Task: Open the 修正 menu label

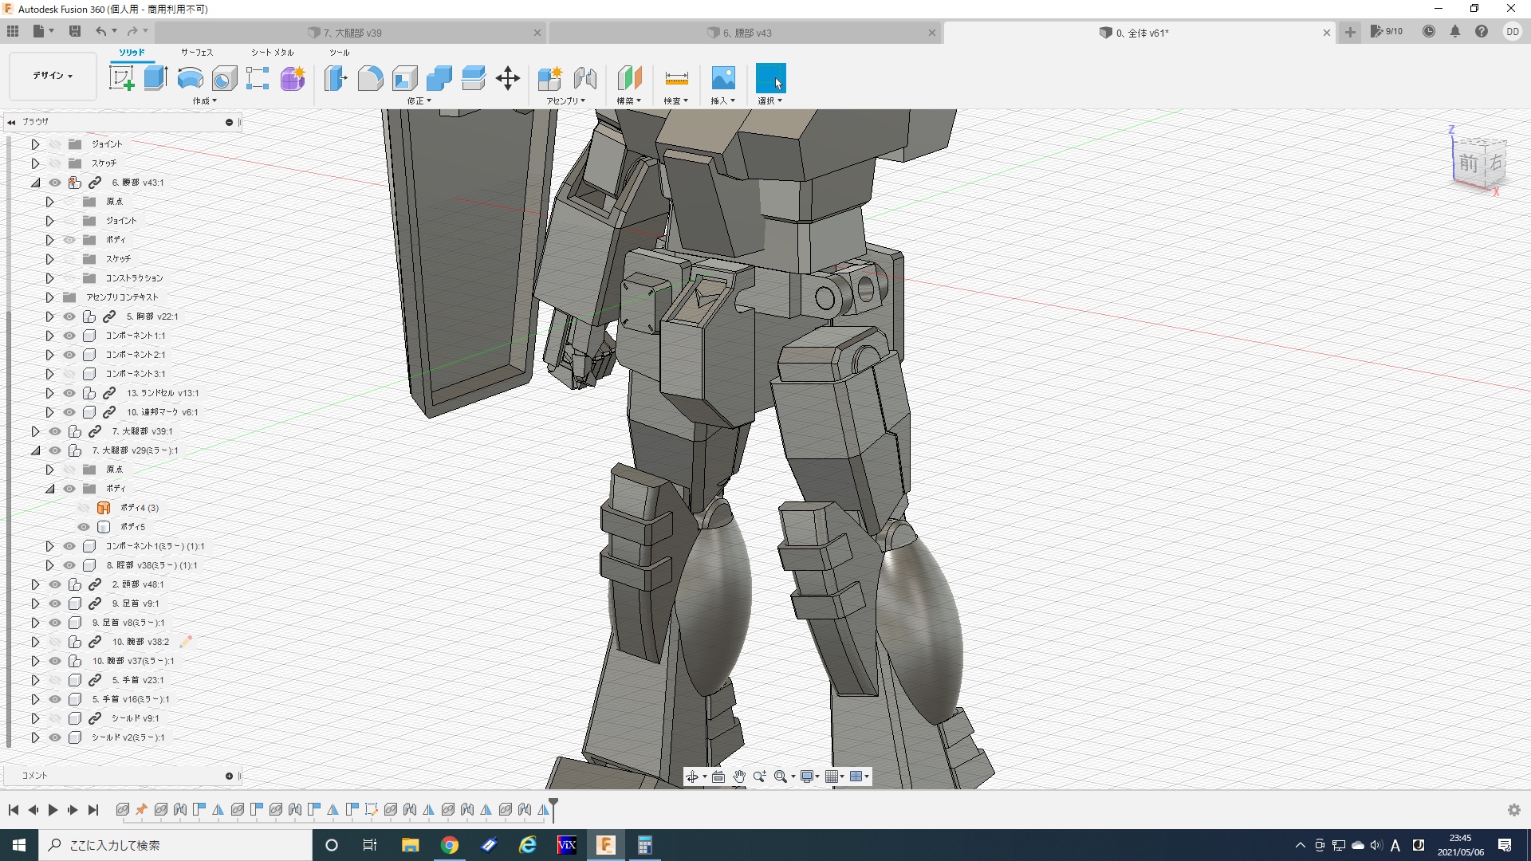Action: 419,101
